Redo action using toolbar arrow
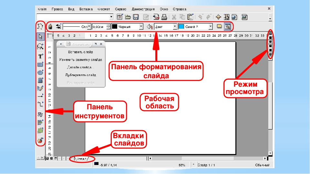This screenshot has width=310, height=174. pos(208,17)
